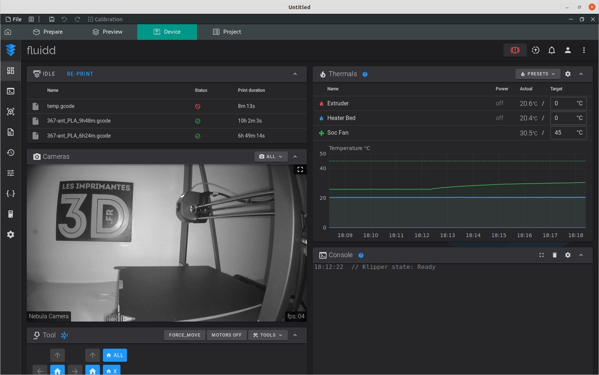Collapse the Cameras panel
The image size is (599, 375).
point(295,157)
